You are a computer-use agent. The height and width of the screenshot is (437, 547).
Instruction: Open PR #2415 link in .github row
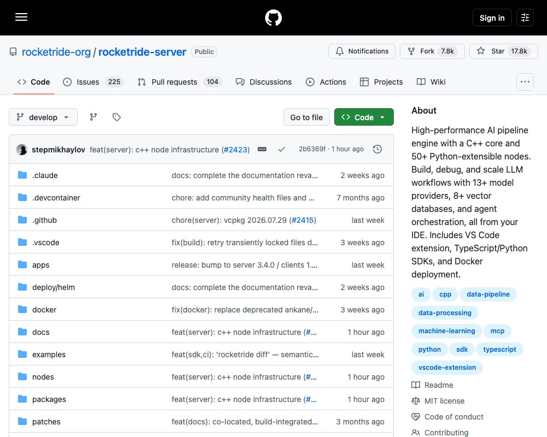302,220
